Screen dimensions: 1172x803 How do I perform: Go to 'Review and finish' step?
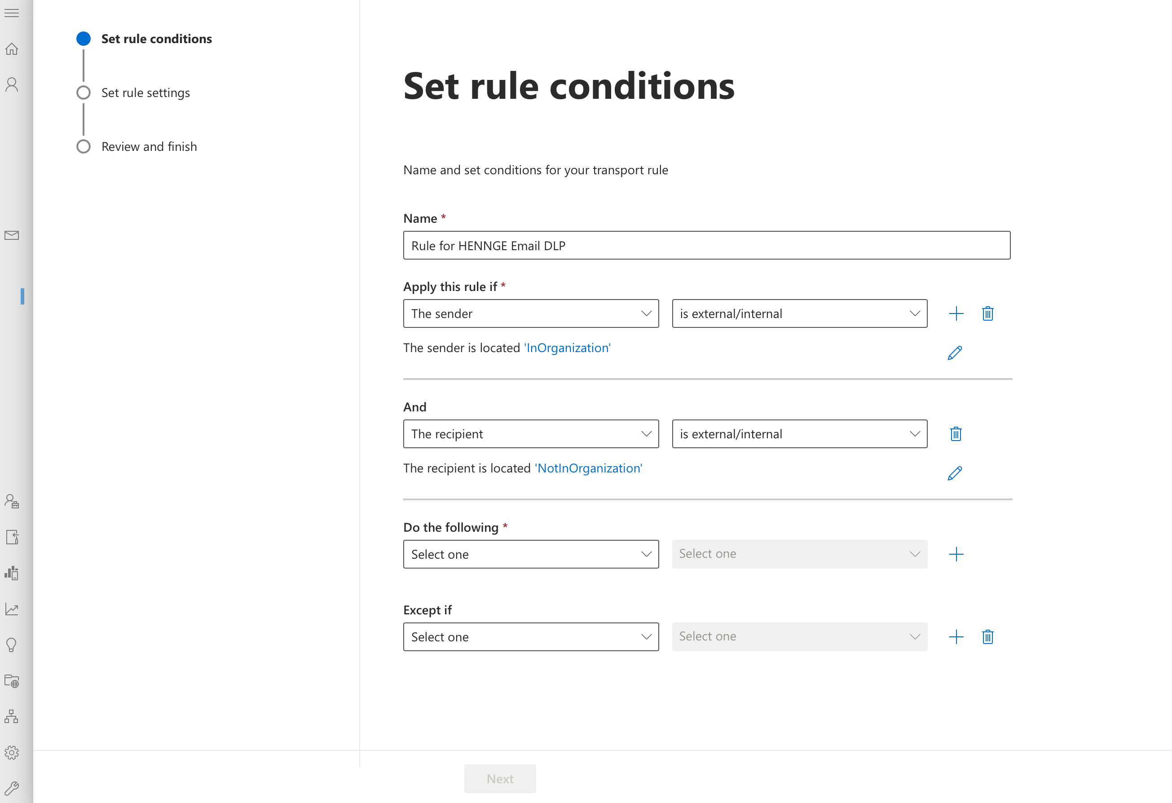coord(149,147)
